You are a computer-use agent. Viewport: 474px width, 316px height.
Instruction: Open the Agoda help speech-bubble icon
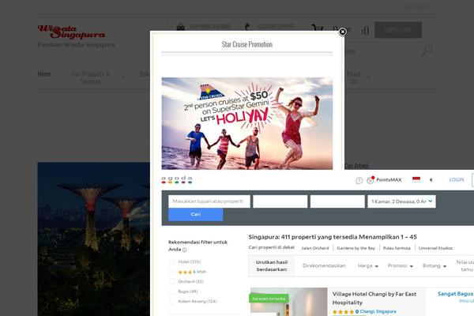coord(359,181)
